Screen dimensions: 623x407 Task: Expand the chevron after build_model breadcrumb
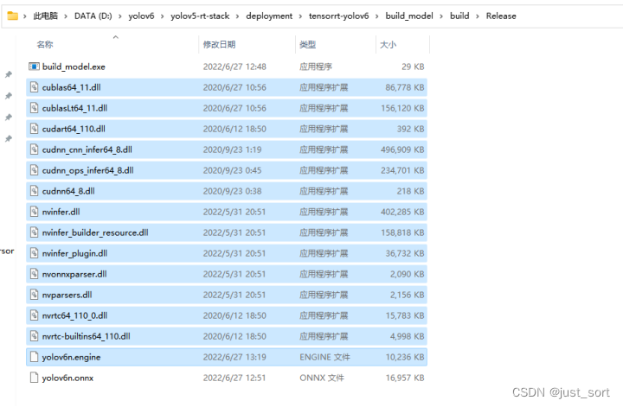click(x=441, y=16)
